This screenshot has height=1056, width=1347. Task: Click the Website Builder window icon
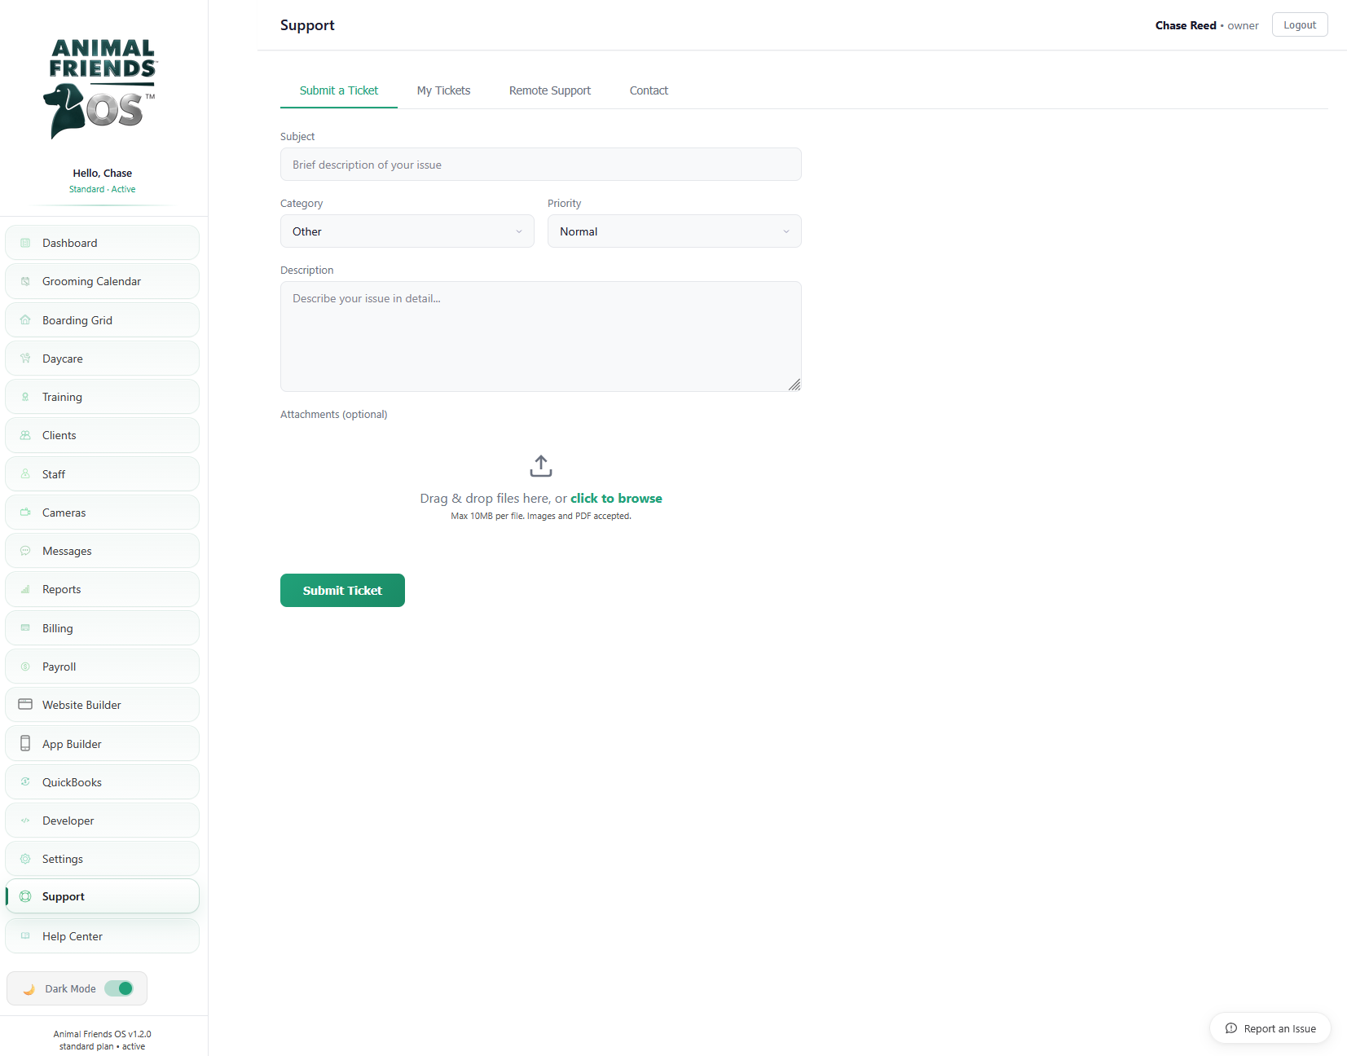(x=25, y=704)
